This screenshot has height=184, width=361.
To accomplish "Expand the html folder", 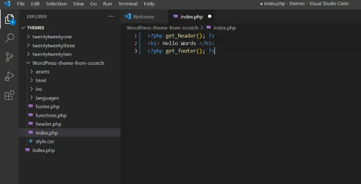I will (x=70, y=81).
